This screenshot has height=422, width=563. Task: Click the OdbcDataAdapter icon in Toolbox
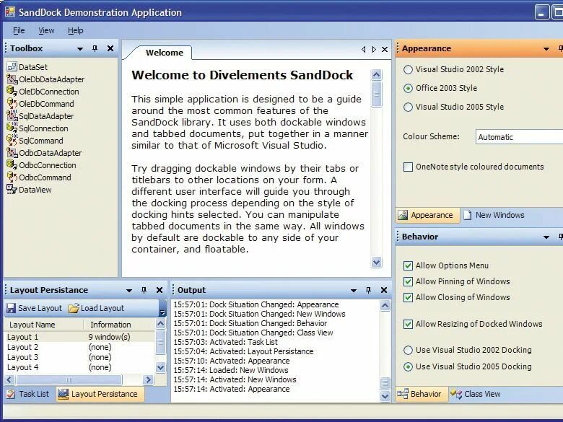point(12,152)
